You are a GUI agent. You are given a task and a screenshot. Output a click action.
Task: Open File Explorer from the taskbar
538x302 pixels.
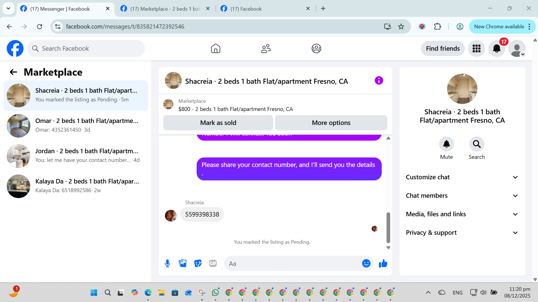161,293
